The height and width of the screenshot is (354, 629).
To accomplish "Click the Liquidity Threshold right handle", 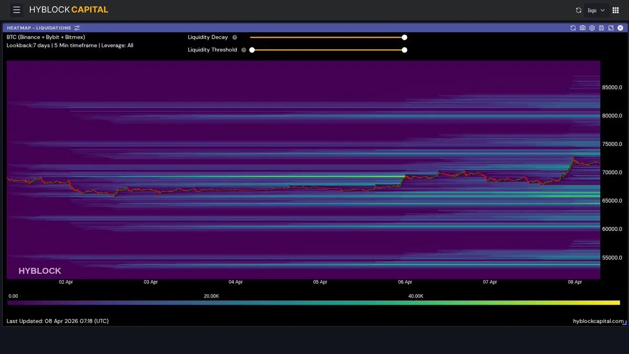I will [x=404, y=50].
